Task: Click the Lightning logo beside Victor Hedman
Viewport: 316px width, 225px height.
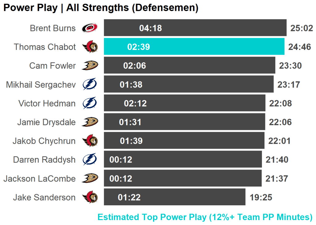Action: 90,103
